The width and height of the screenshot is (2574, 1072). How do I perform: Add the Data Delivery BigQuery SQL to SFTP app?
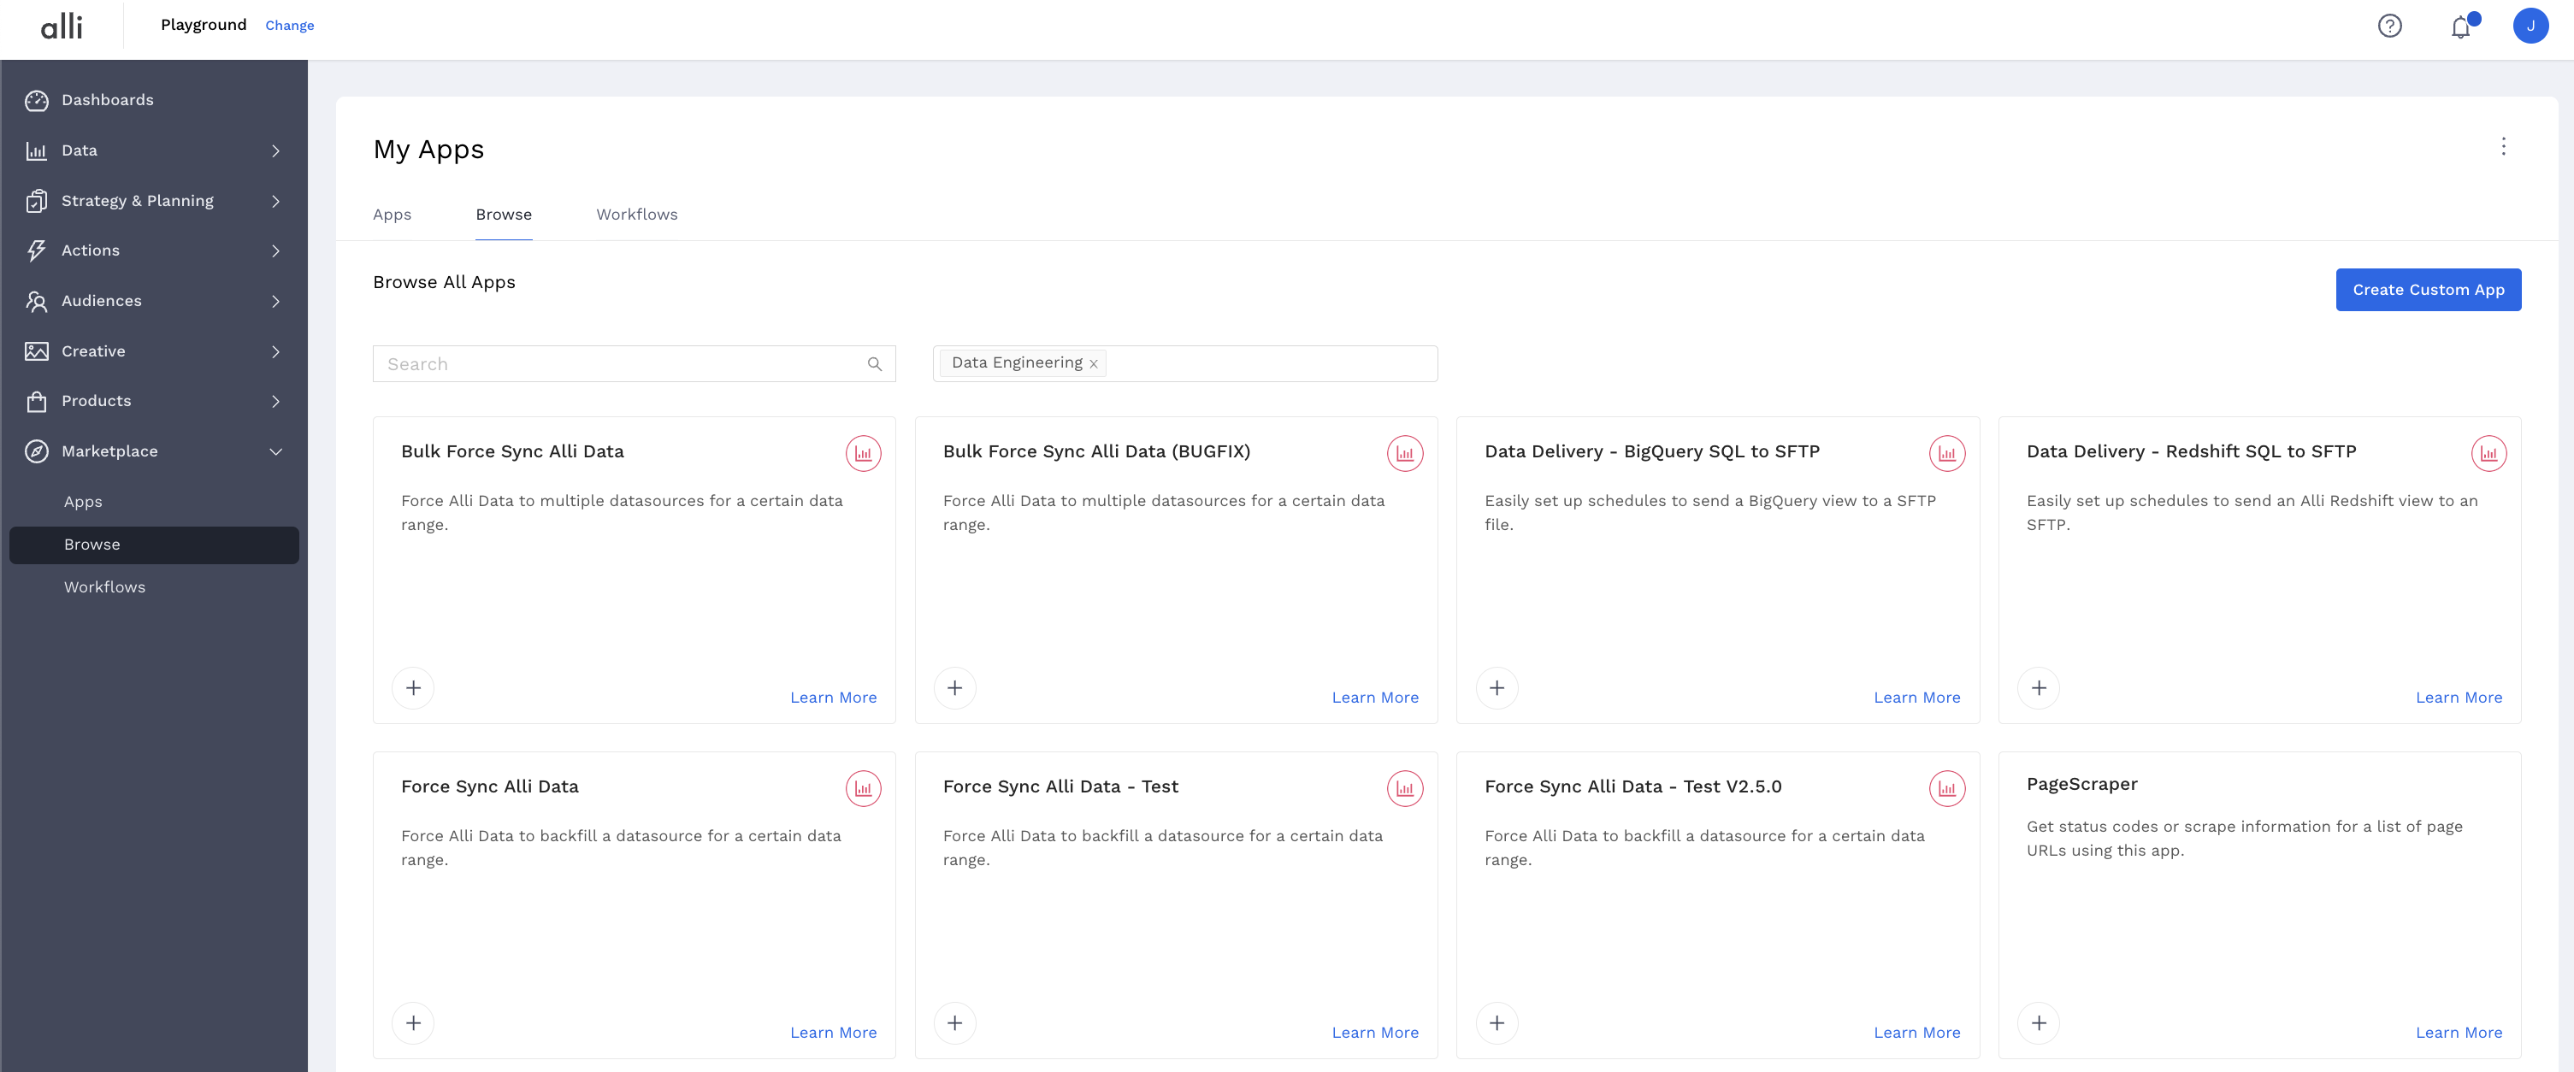click(x=1496, y=688)
